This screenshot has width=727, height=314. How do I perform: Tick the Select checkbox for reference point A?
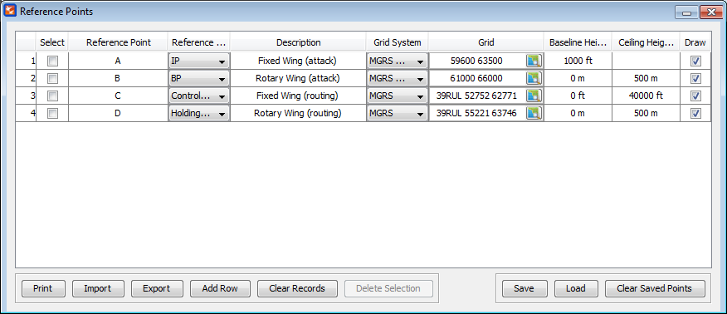53,61
